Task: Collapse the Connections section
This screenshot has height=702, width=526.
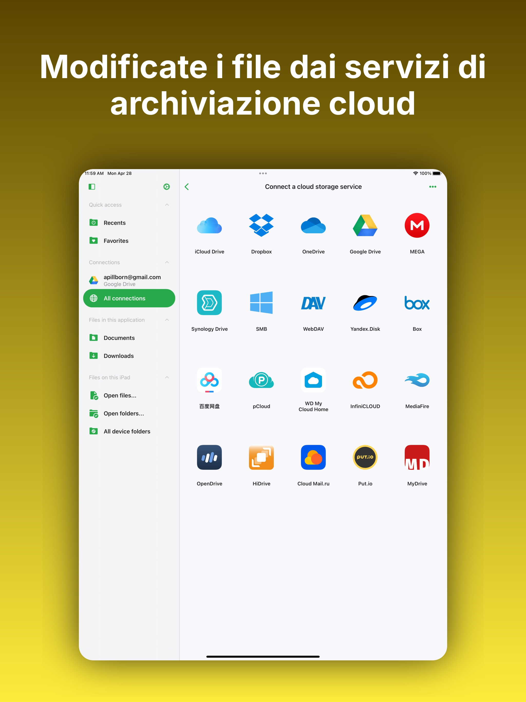Action: 167,262
